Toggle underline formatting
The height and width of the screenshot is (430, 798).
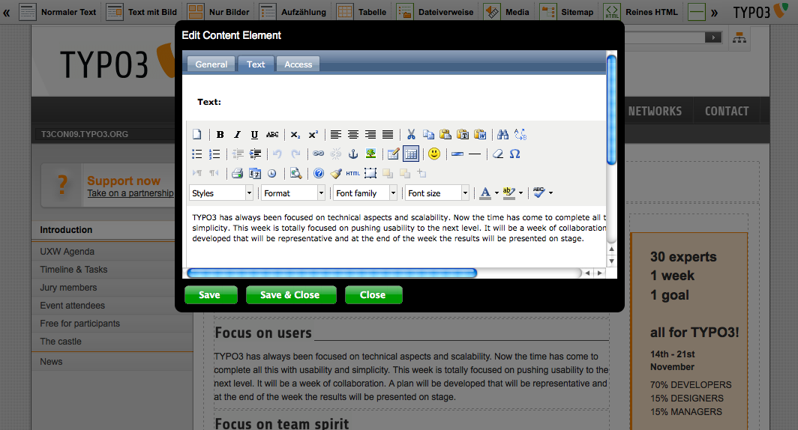point(254,134)
